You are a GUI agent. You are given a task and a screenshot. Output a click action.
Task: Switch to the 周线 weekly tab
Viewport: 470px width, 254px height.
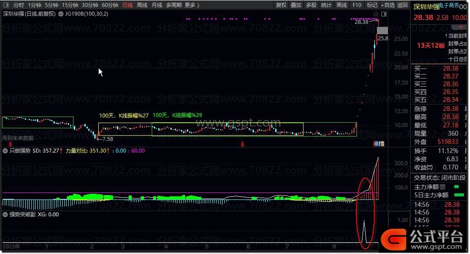click(x=142, y=5)
